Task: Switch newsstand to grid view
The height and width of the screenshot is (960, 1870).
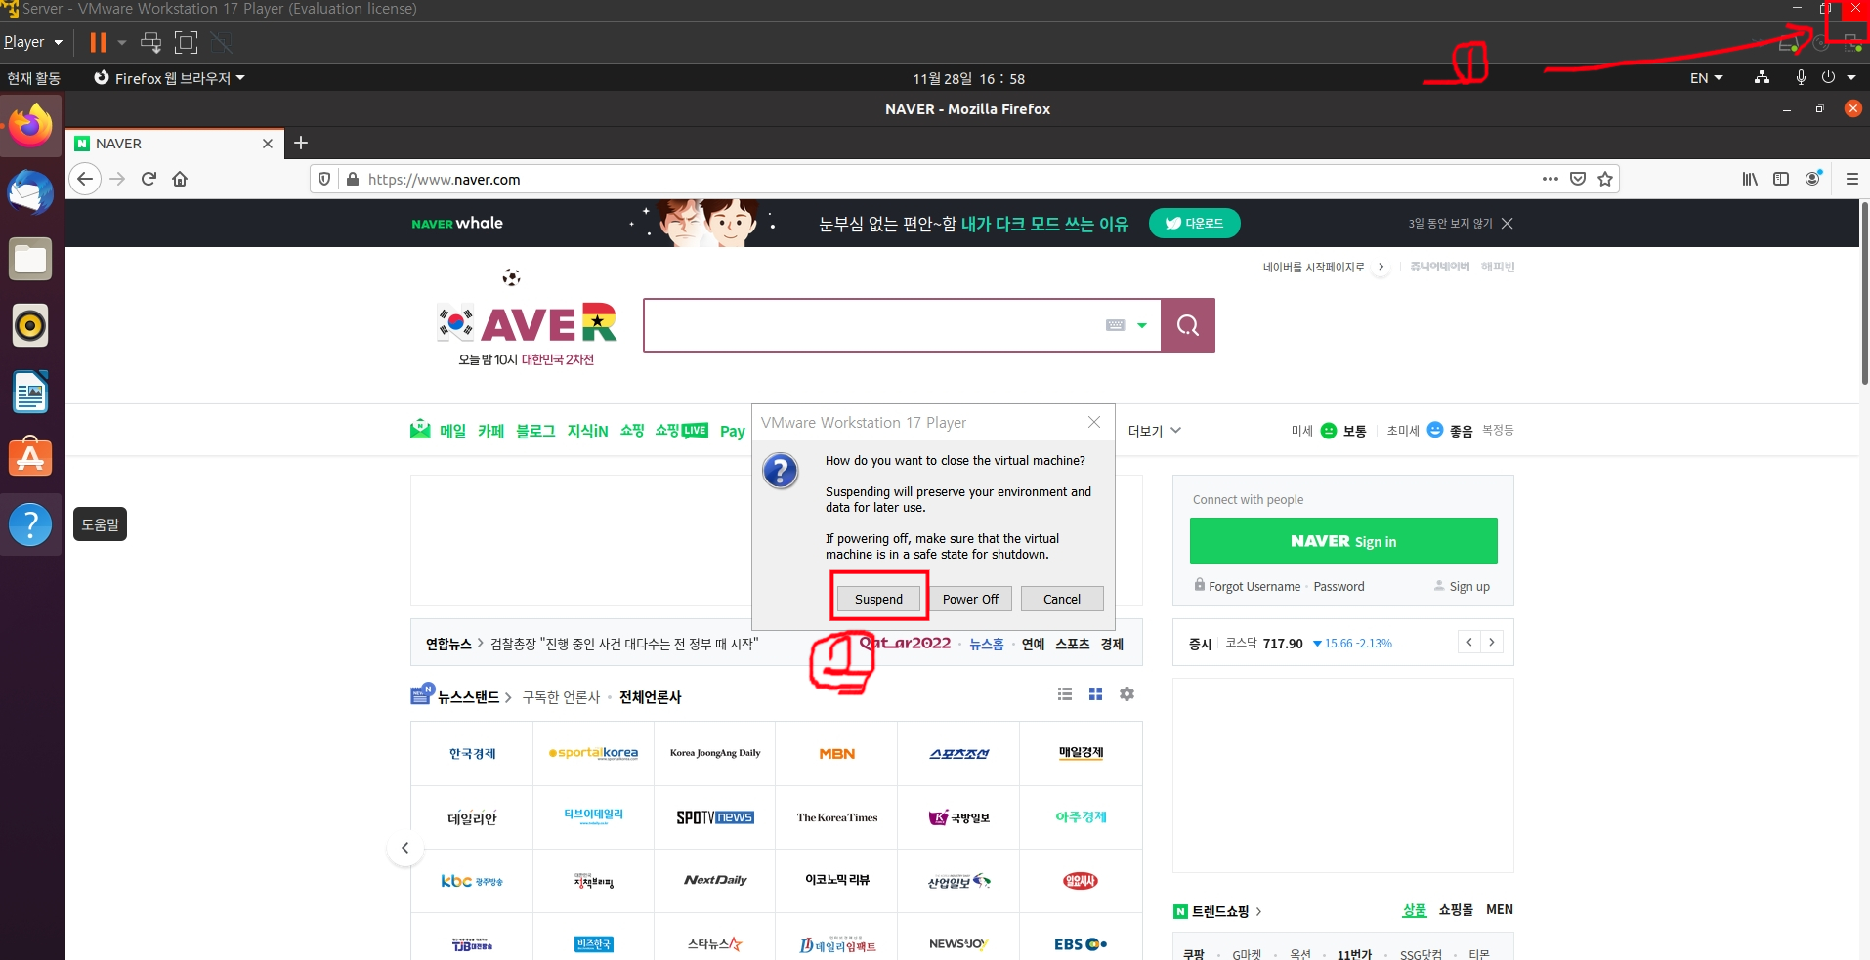Action: 1095,693
